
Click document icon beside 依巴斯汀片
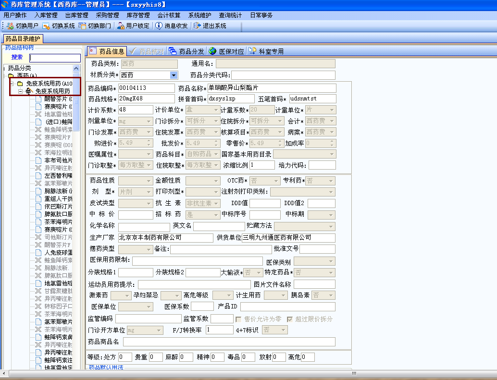pos(38,206)
